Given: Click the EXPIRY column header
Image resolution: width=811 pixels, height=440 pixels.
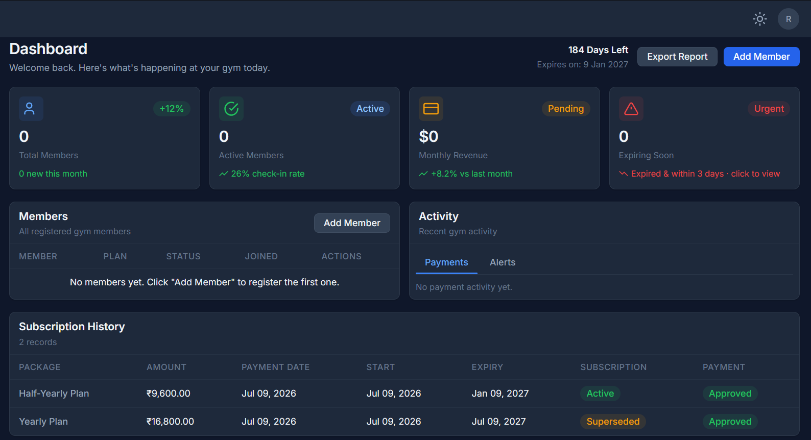Looking at the screenshot, I should coord(487,367).
